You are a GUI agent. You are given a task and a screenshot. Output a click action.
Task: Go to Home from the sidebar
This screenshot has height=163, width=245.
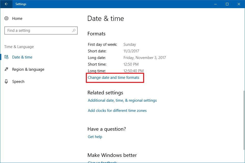click(x=17, y=18)
